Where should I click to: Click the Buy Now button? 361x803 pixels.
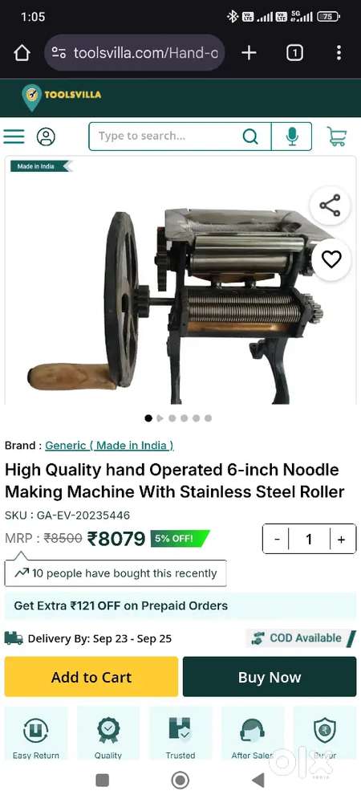click(270, 677)
